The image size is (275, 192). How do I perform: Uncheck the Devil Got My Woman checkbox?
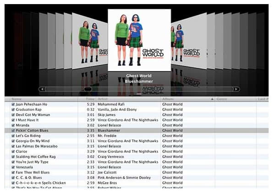[13, 115]
